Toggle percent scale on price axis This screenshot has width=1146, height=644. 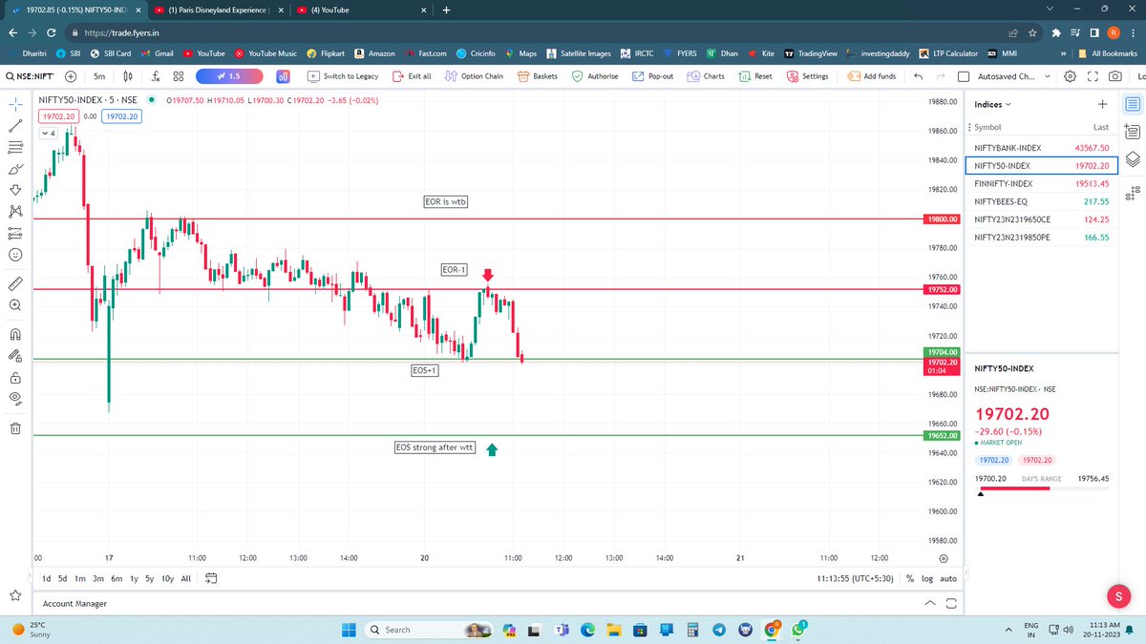(x=910, y=578)
